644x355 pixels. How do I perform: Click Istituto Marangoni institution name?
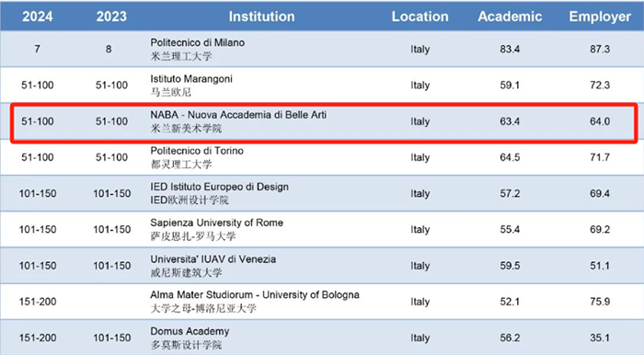(x=191, y=79)
